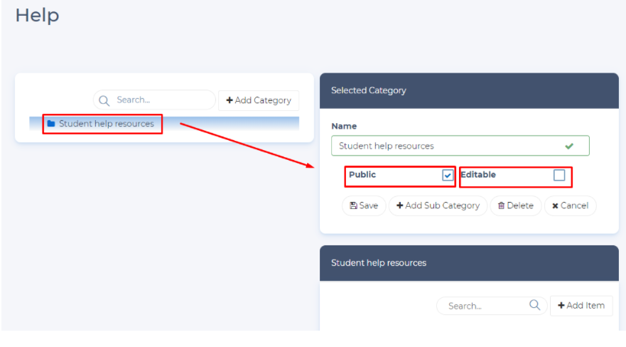Click the blue folder icon beside Student help resources
626x347 pixels.
point(51,124)
